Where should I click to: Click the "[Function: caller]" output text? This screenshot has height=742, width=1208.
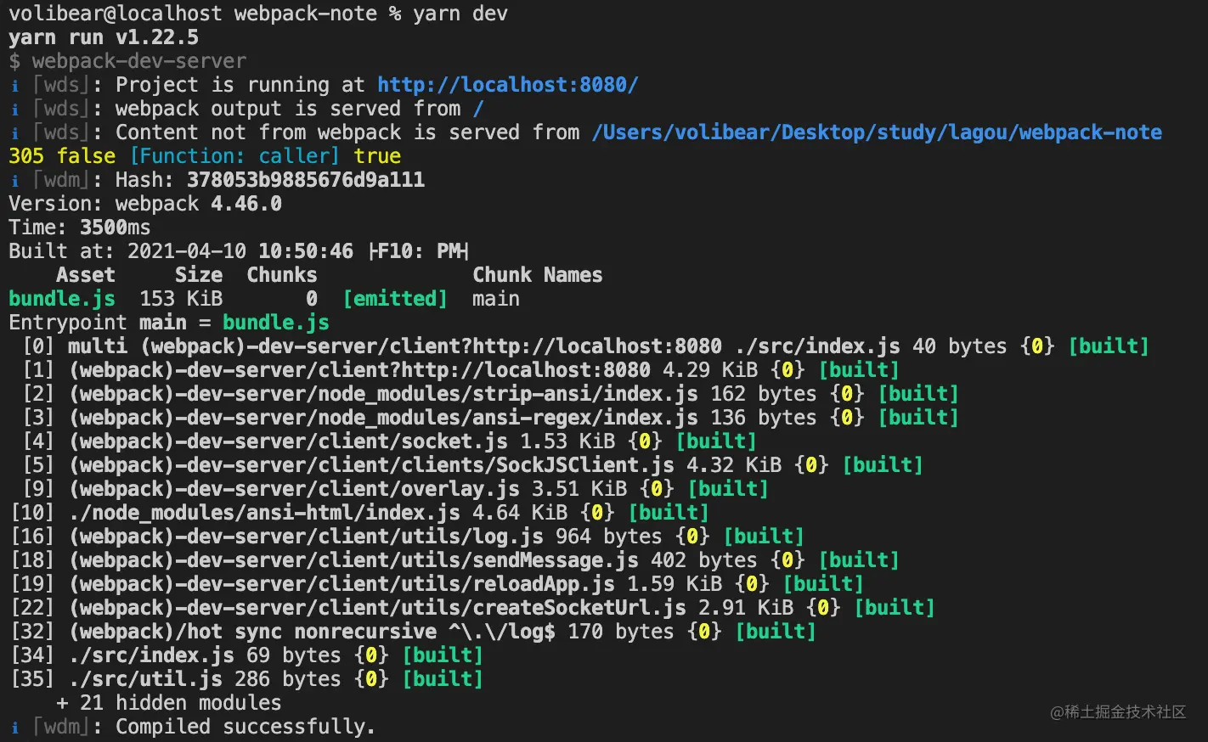[234, 156]
